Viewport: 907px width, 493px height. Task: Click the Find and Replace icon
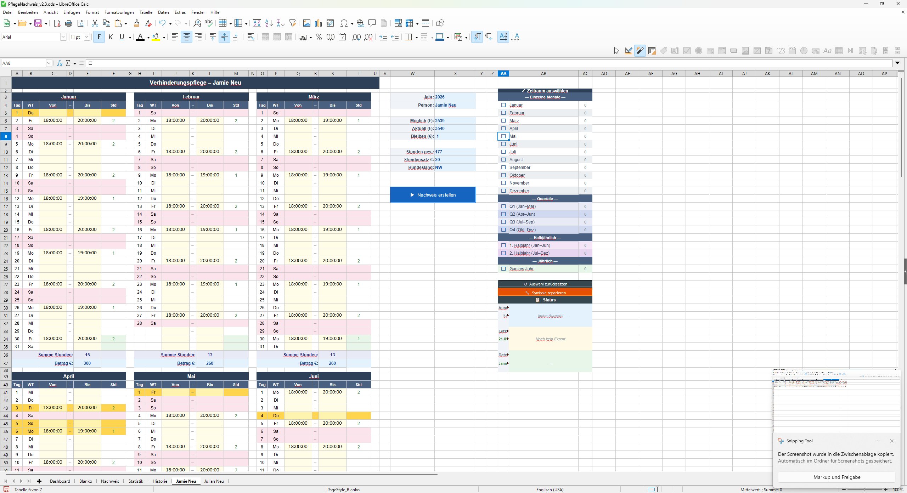pyautogui.click(x=197, y=23)
